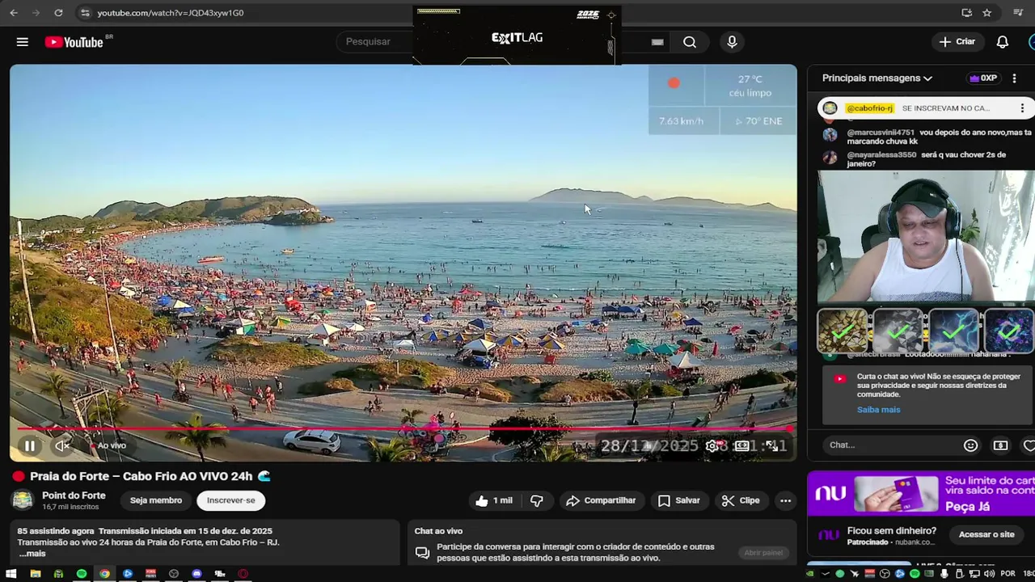
Task: Click the POR language indicator
Action: click(1008, 574)
